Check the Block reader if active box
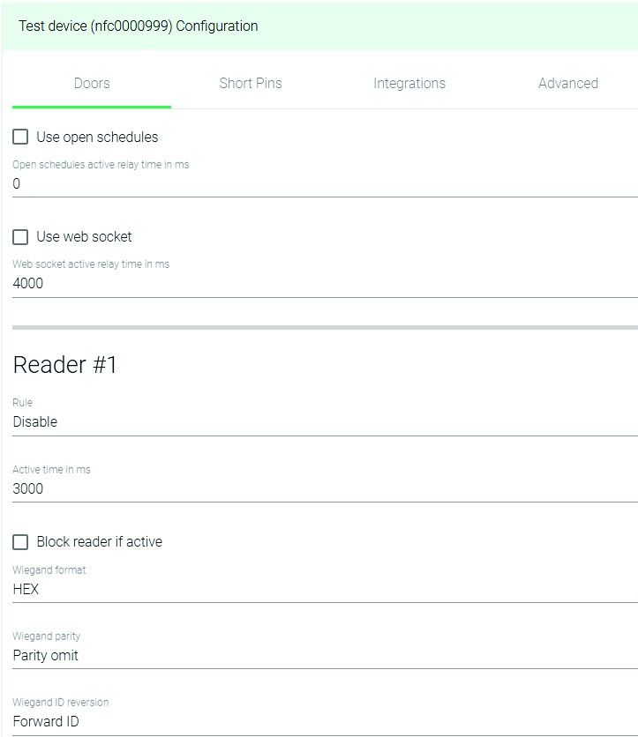This screenshot has width=638, height=737. click(20, 542)
